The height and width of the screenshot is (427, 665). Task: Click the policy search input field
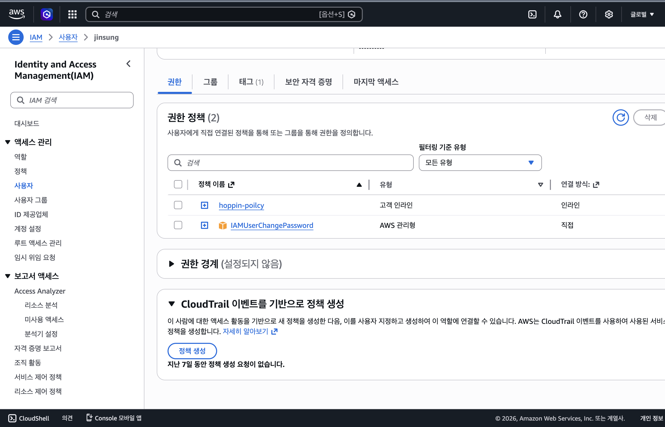tap(290, 163)
